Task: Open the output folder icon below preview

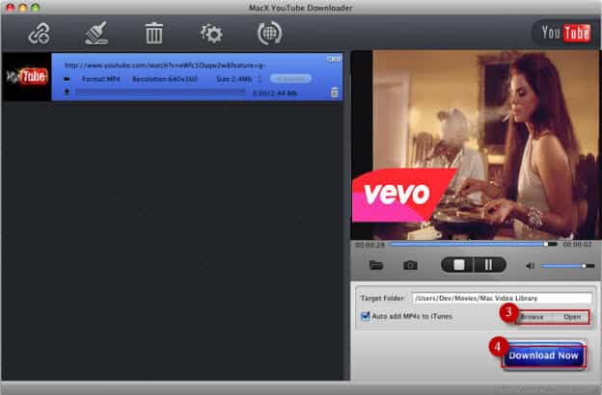Action: click(376, 265)
